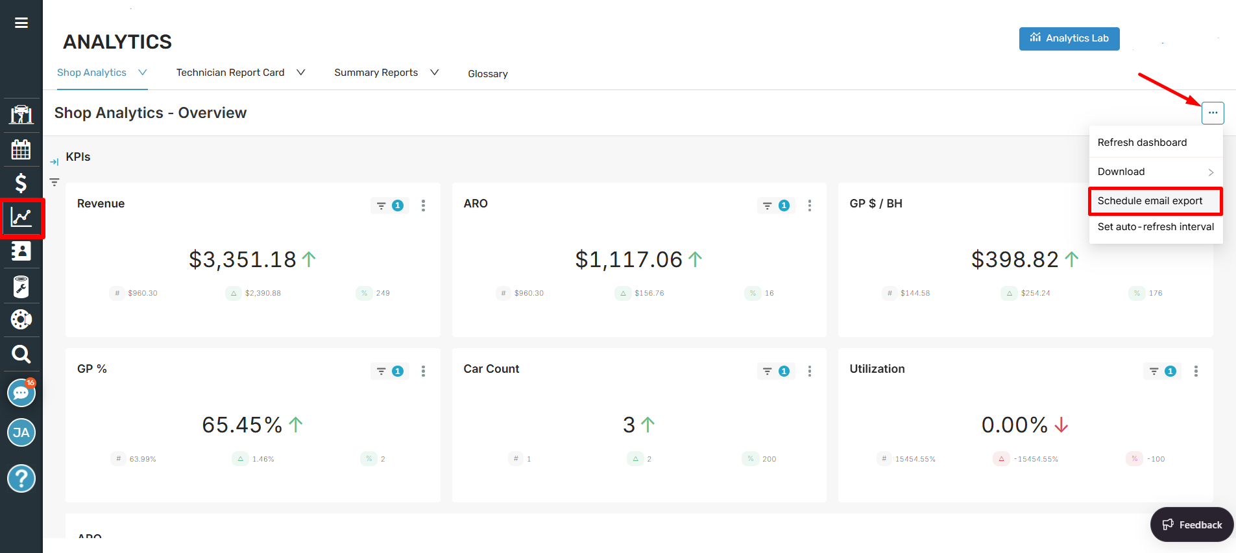This screenshot has width=1236, height=553.
Task: Open Revenue card filter badge
Action: (389, 206)
